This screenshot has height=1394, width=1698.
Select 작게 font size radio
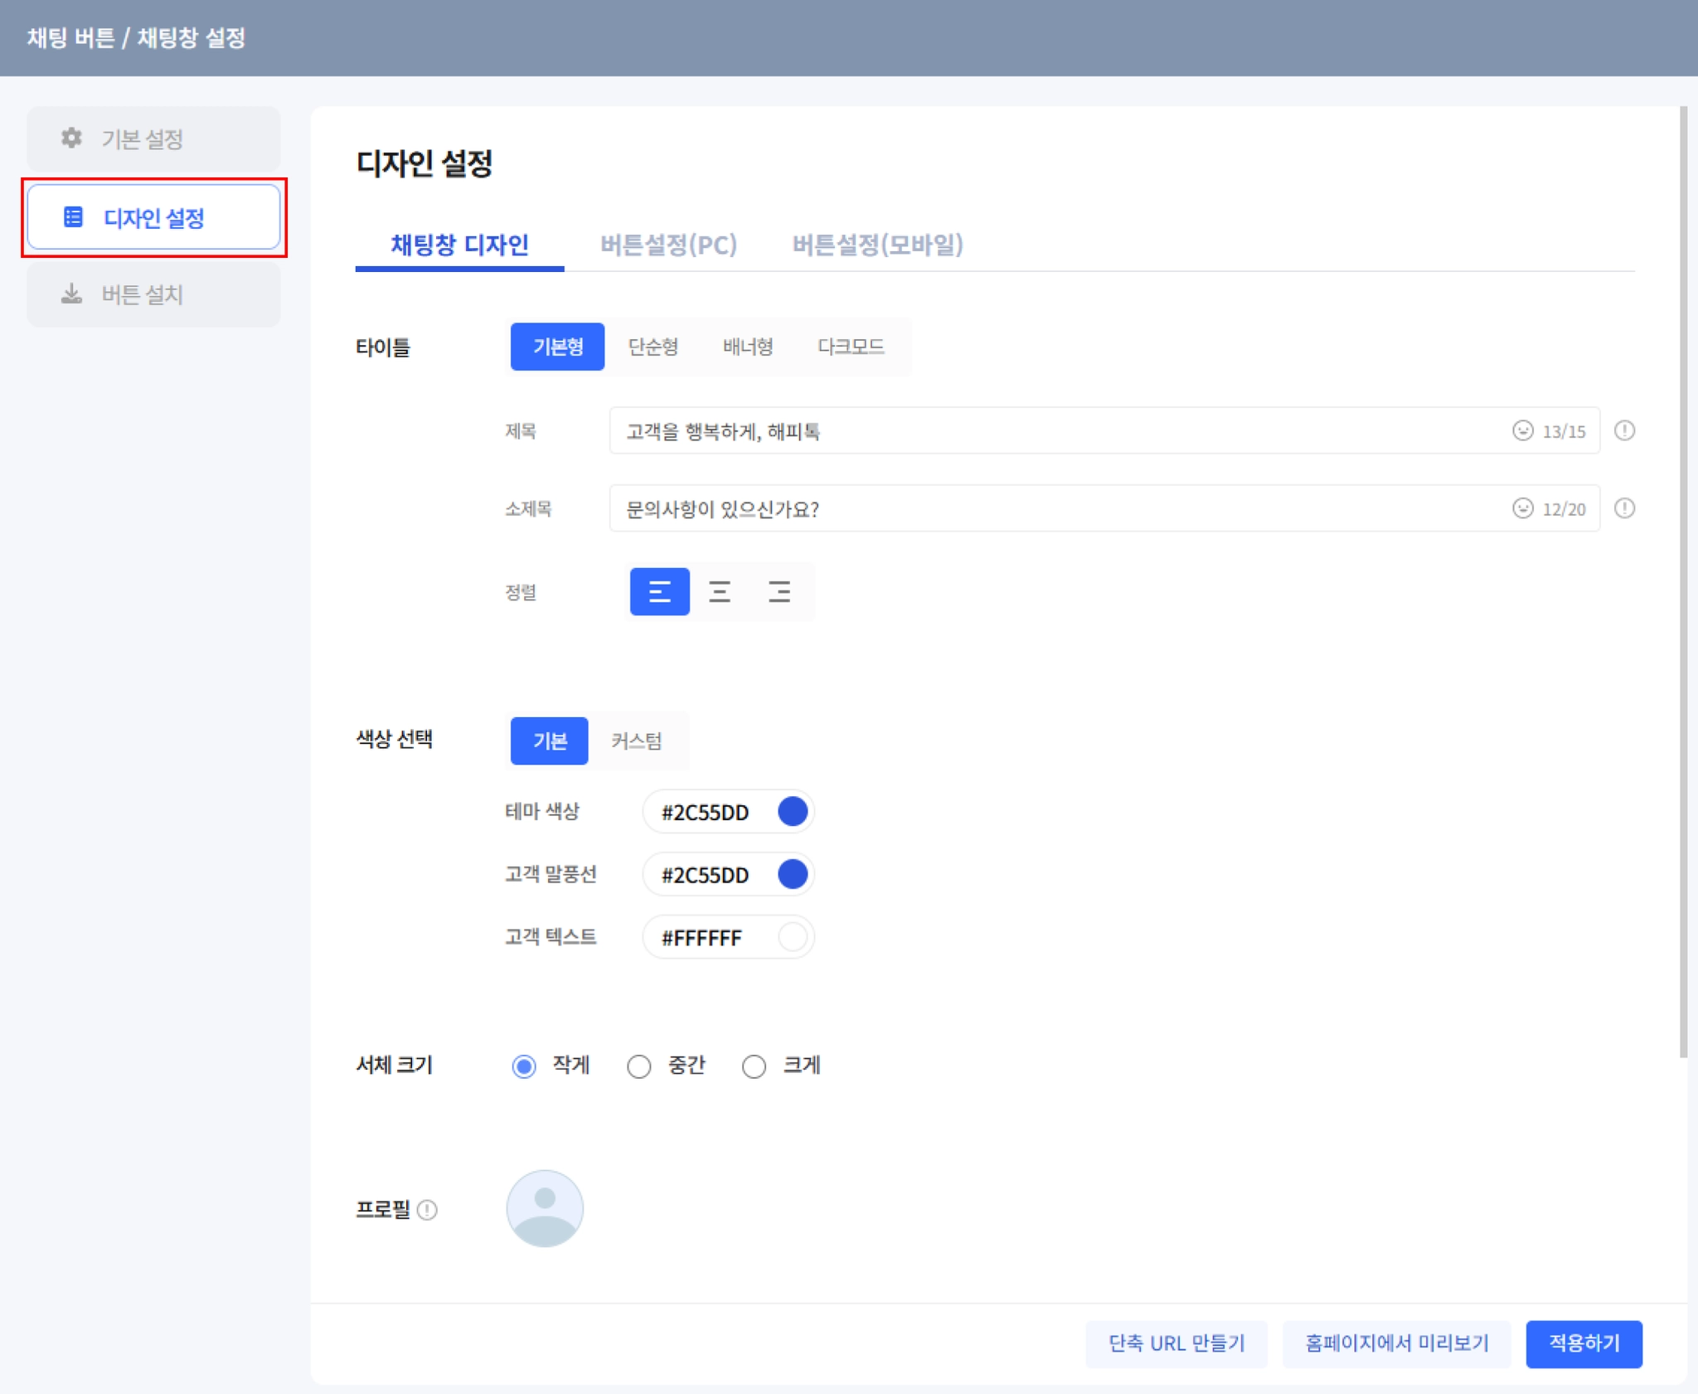click(524, 1066)
